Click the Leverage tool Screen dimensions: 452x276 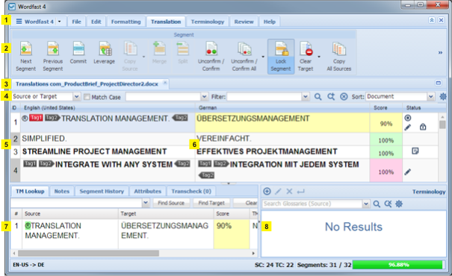pyautogui.click(x=105, y=53)
